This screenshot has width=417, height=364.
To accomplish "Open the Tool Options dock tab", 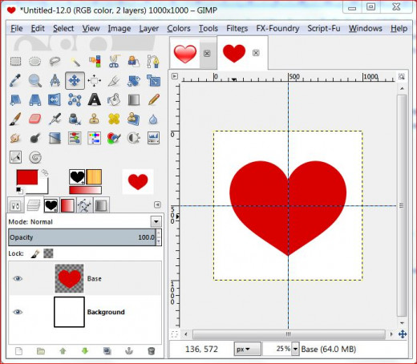I will [15, 205].
